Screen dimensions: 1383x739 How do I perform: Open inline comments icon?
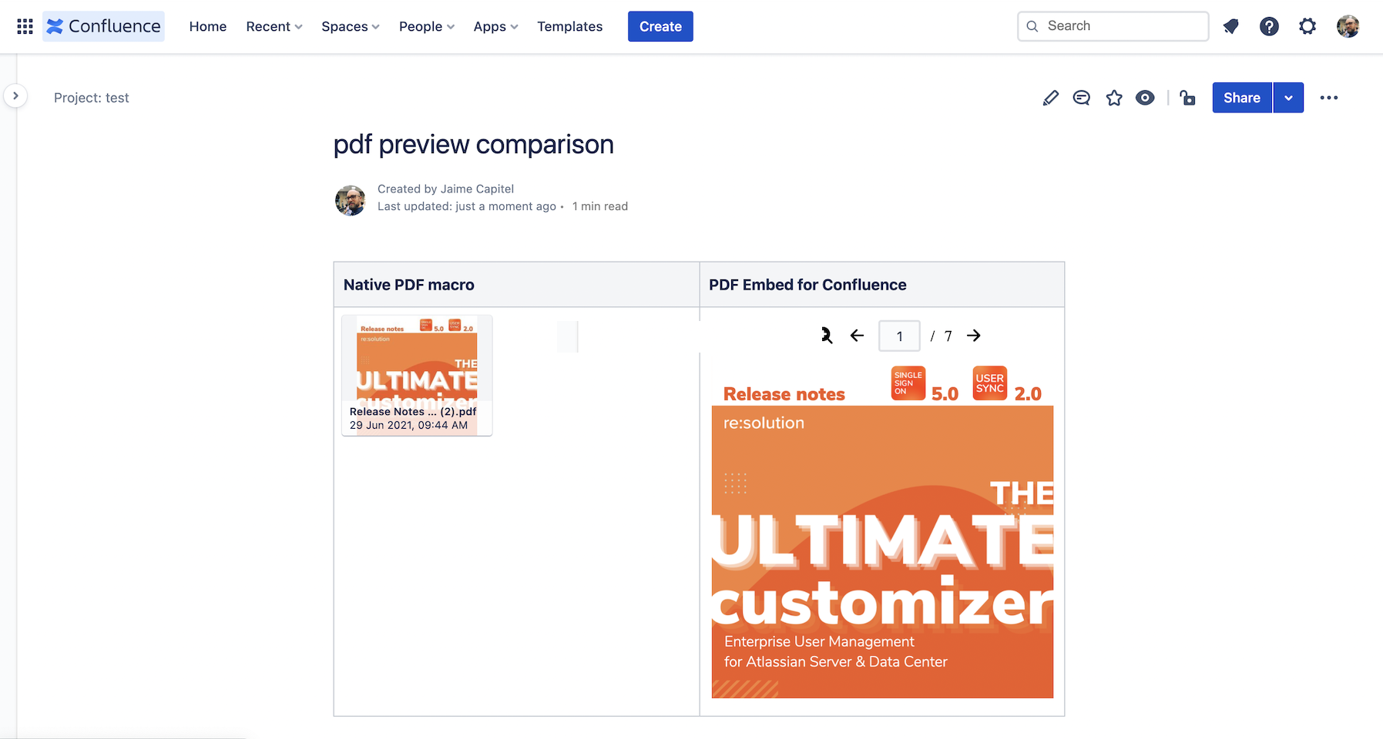1082,98
